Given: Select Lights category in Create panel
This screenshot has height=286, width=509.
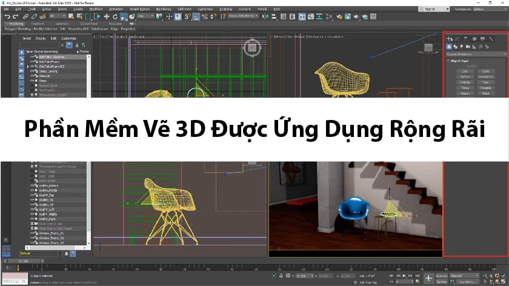Looking at the screenshot, I should pyautogui.click(x=462, y=47).
